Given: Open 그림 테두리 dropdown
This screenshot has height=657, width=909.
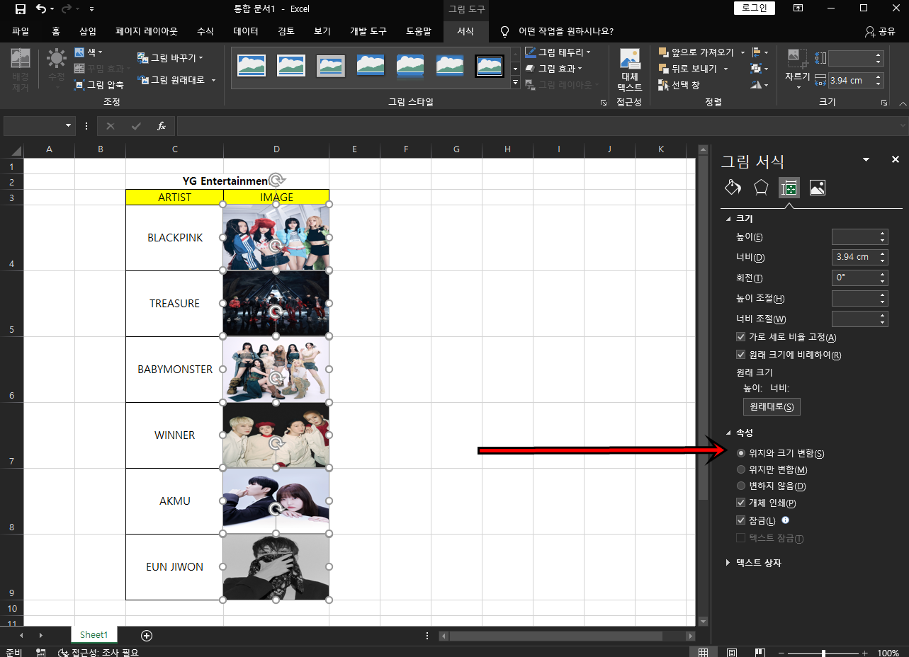Looking at the screenshot, I should [558, 52].
